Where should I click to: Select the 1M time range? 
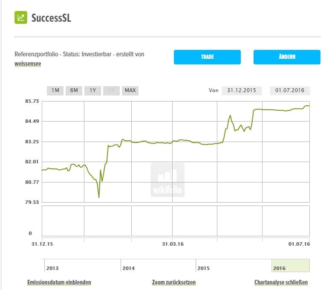[x=55, y=90]
